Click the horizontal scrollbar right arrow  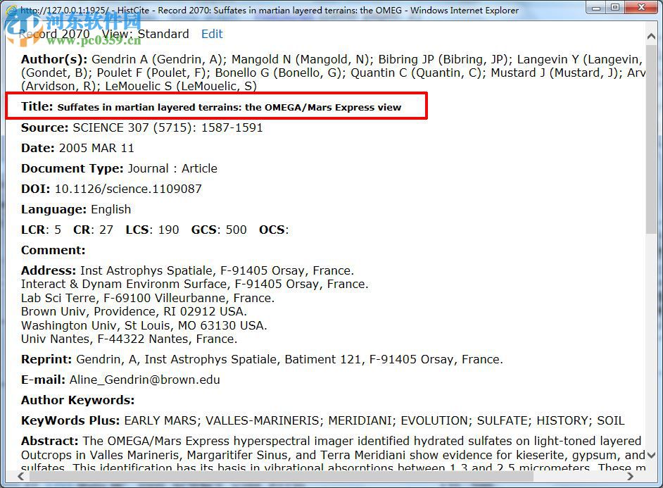(x=631, y=476)
